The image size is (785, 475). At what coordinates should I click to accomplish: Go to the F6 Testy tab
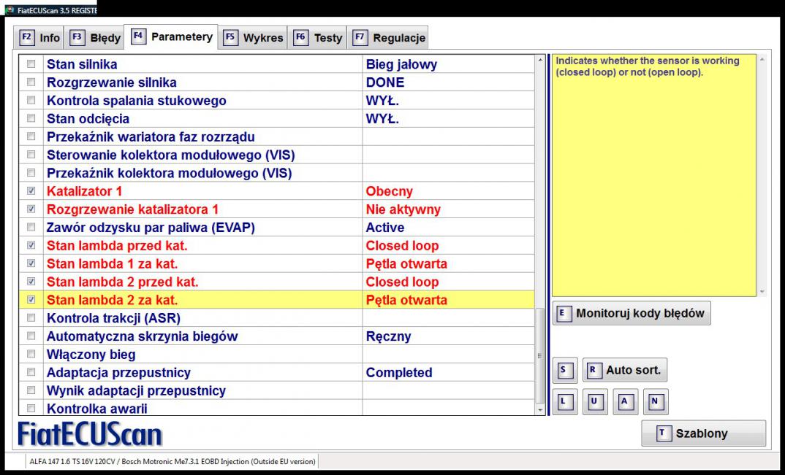click(x=317, y=38)
